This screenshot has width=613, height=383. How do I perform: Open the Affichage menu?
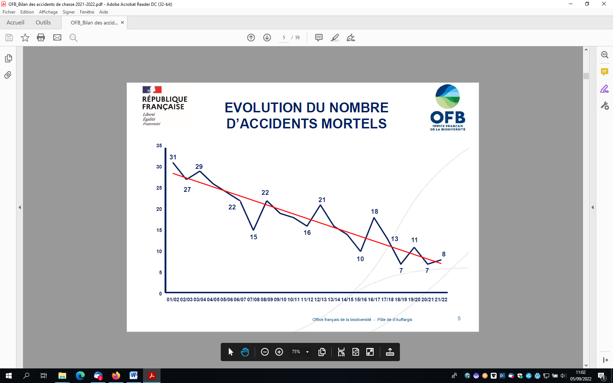tap(48, 12)
